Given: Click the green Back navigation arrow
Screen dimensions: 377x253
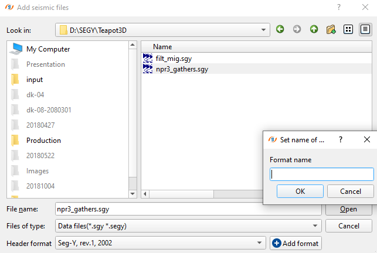Looking at the screenshot, I should click(280, 29).
